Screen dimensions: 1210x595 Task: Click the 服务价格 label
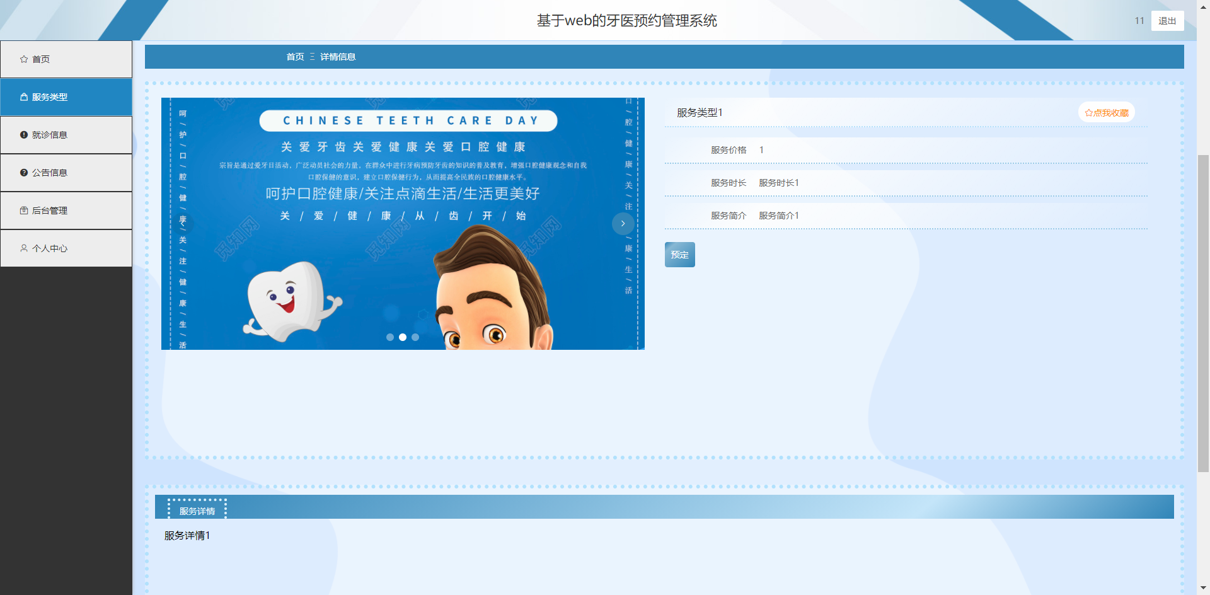click(x=729, y=150)
